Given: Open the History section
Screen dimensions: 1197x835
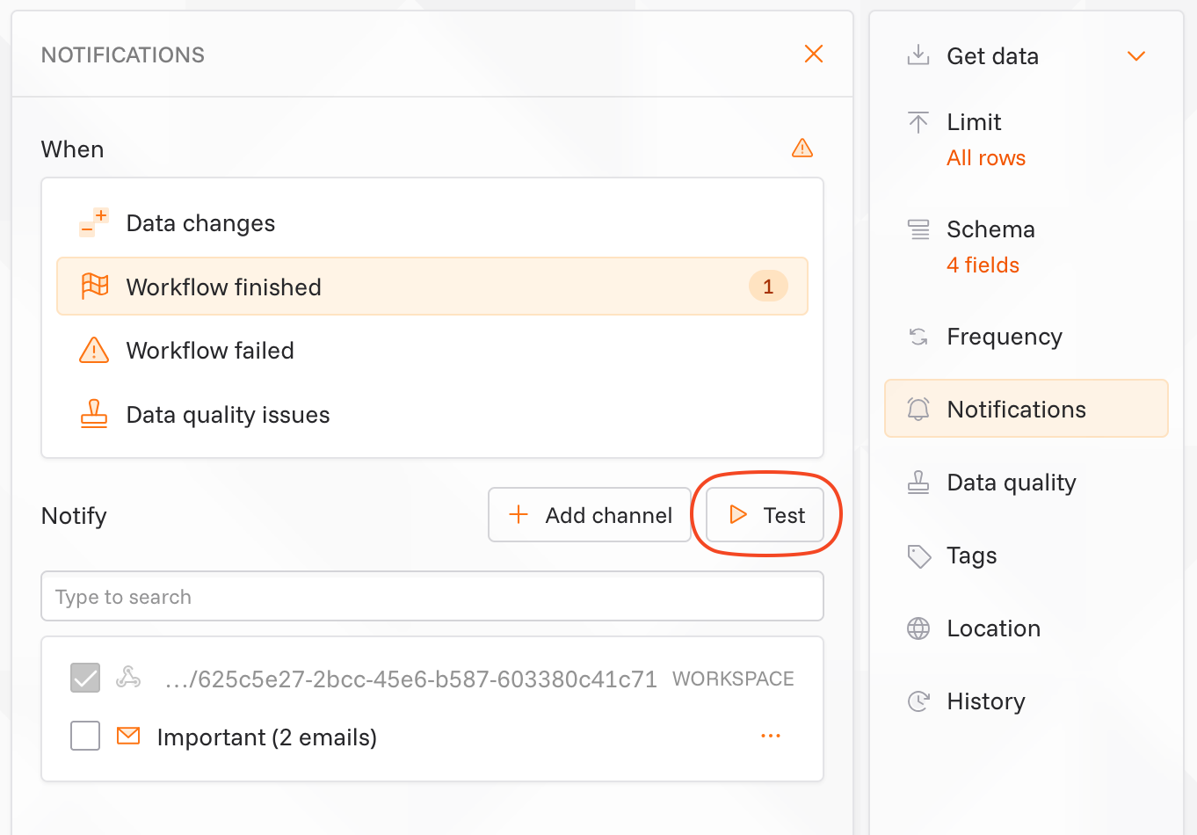Looking at the screenshot, I should point(1027,701).
